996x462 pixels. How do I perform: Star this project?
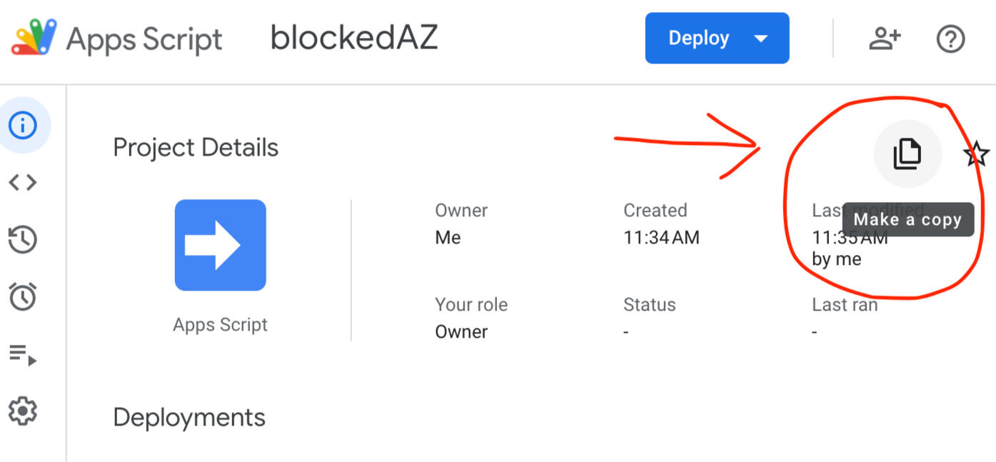[976, 154]
